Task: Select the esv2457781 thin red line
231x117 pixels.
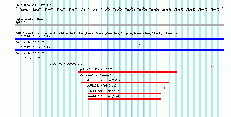Action: pos(125,83)
